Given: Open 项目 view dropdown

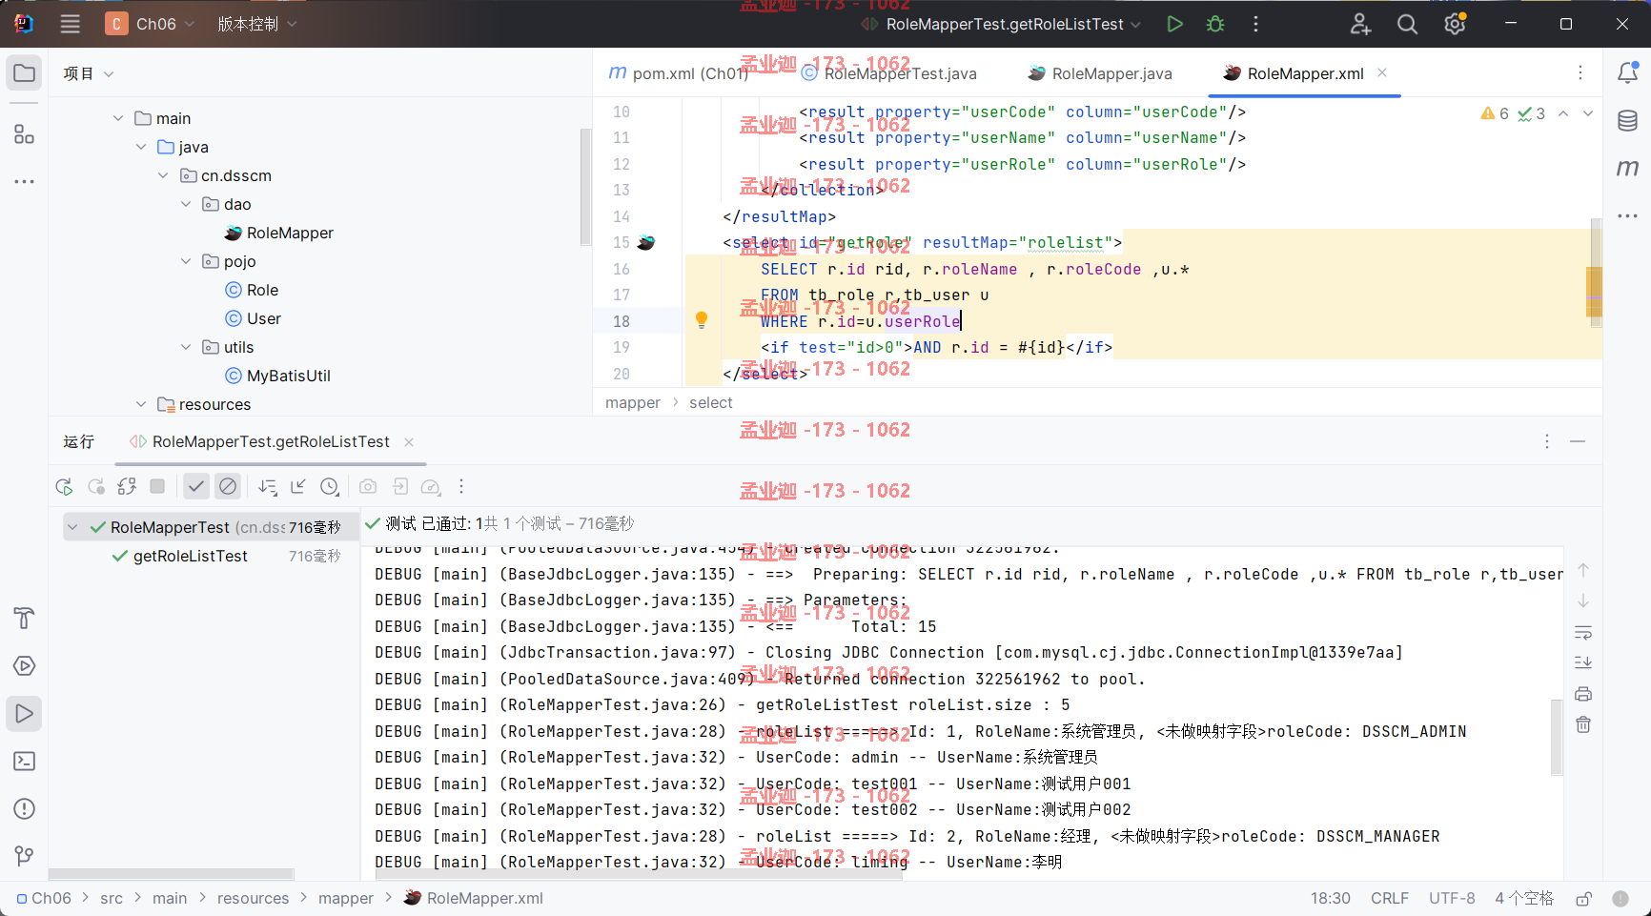Looking at the screenshot, I should click(89, 73).
